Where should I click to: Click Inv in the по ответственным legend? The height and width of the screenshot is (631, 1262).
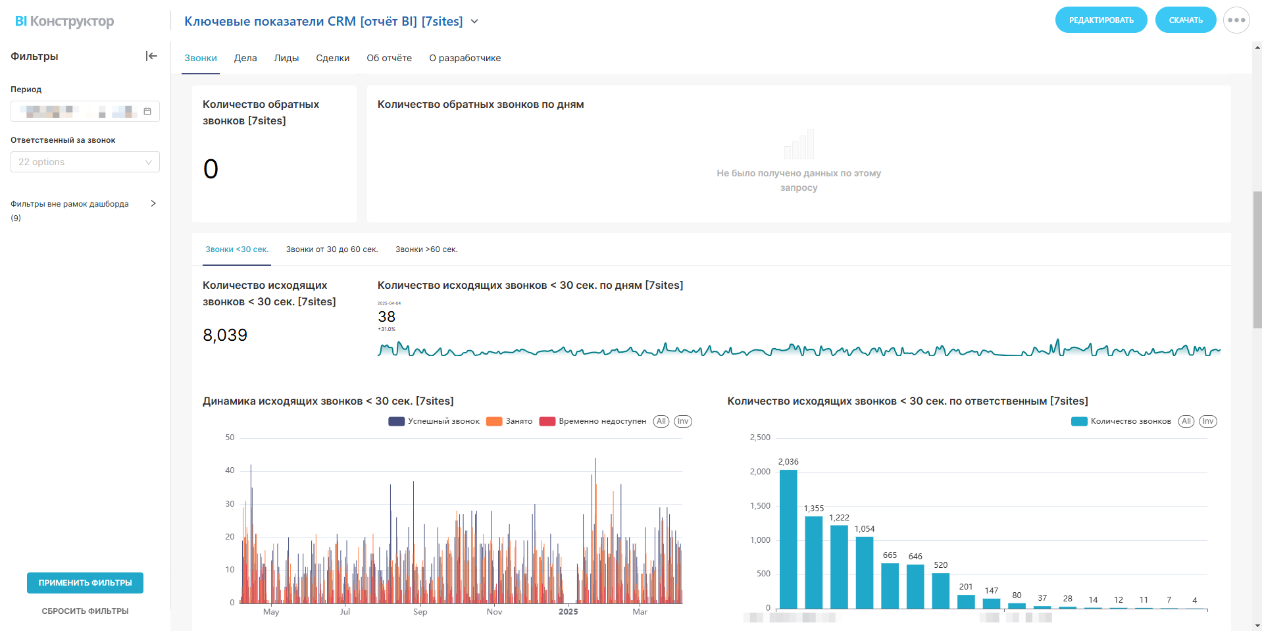[x=1208, y=421]
